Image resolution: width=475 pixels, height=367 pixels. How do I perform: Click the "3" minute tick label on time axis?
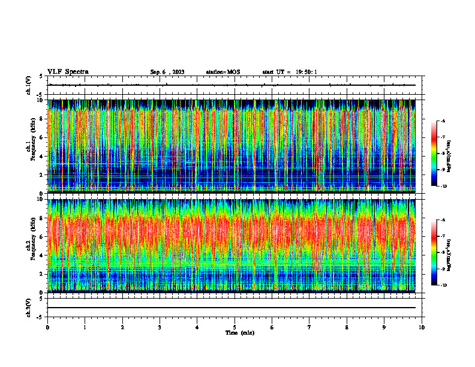(160, 327)
